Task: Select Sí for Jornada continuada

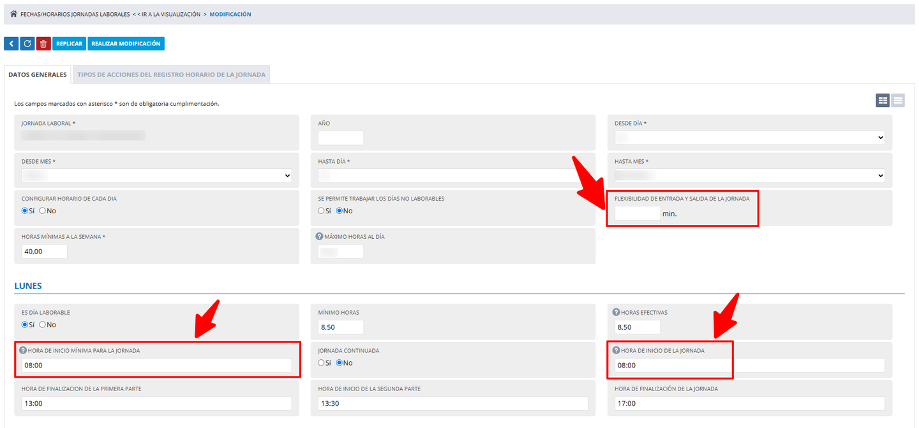Action: (x=322, y=363)
